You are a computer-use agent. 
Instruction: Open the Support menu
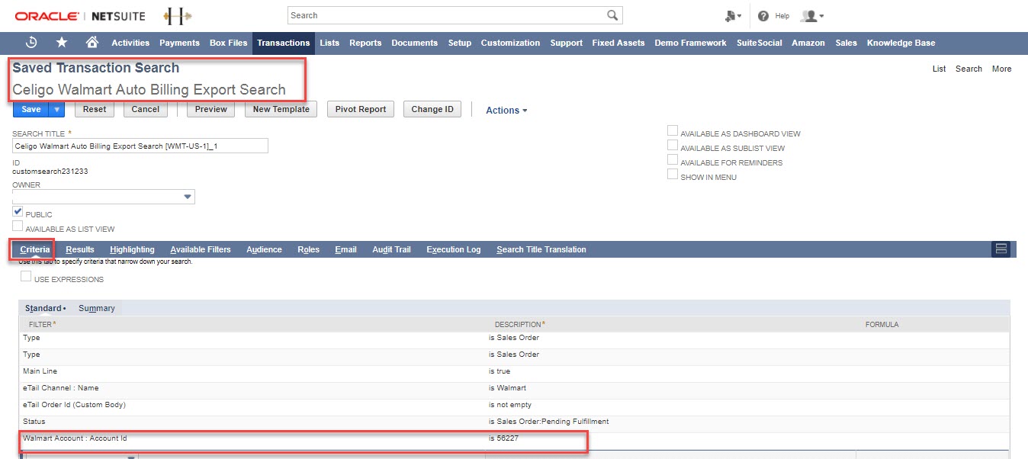[x=567, y=43]
